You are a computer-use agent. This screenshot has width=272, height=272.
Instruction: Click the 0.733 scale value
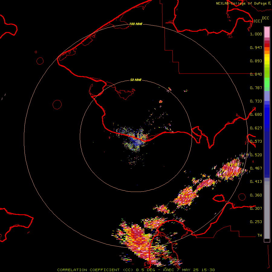pos(256,101)
